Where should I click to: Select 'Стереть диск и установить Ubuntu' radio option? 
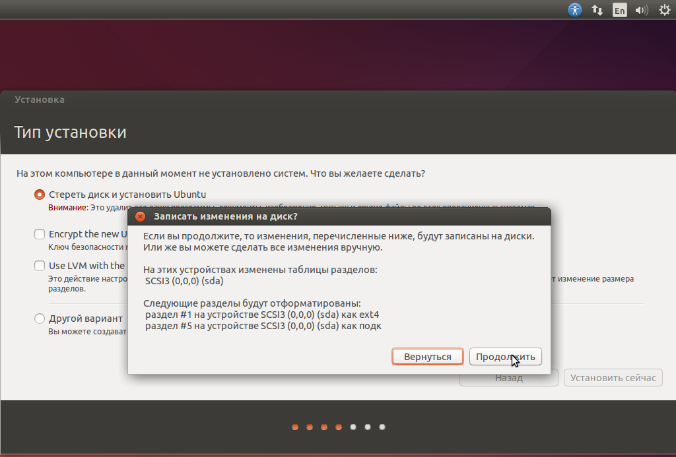pos(39,195)
